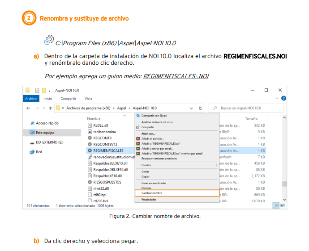
Task: Expand the address bar history dropdown
Action: 191,108
